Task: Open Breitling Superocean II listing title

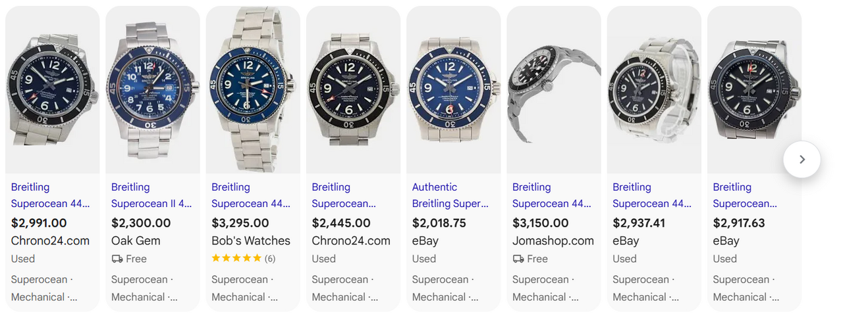Action: pyautogui.click(x=151, y=195)
